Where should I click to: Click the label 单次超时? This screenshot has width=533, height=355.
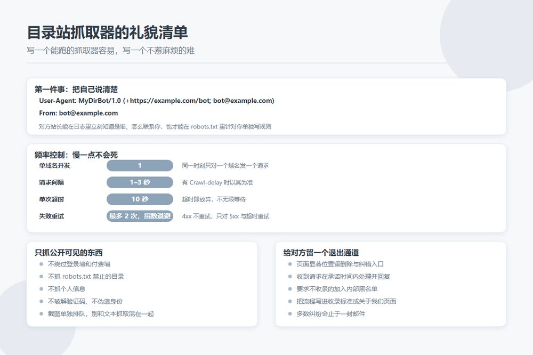click(x=51, y=199)
